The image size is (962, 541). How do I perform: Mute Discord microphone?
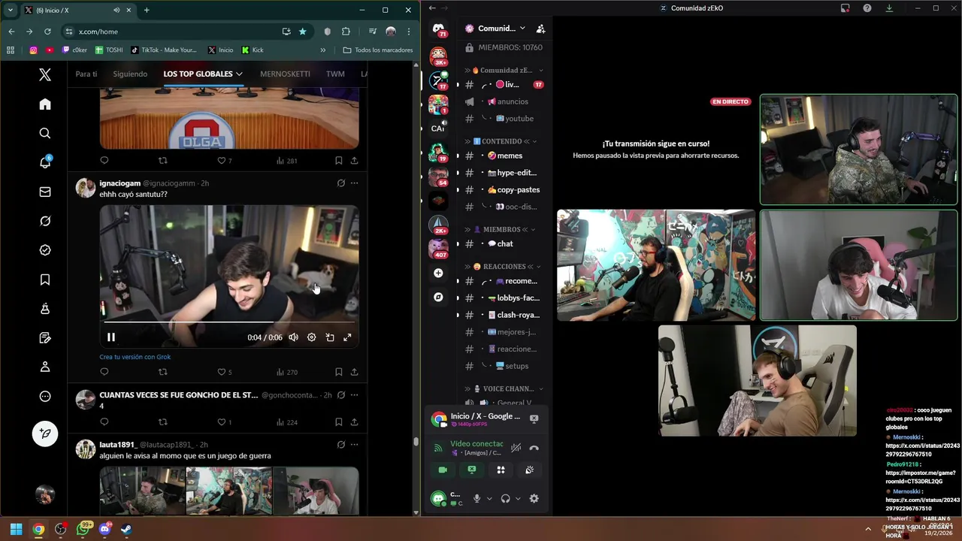476,498
